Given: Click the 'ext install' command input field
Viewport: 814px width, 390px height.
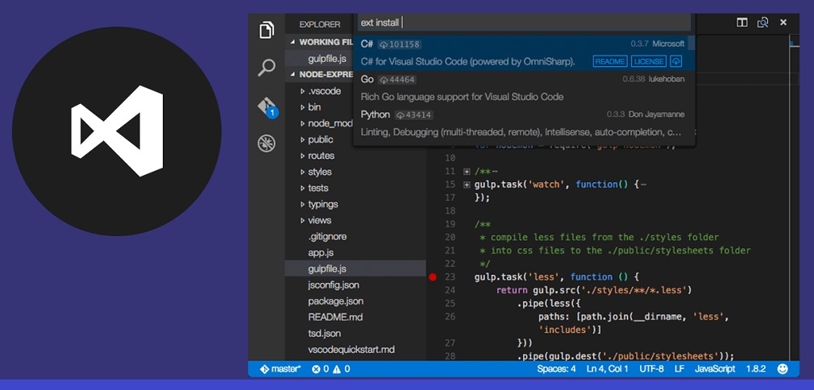Looking at the screenshot, I should click(x=524, y=23).
